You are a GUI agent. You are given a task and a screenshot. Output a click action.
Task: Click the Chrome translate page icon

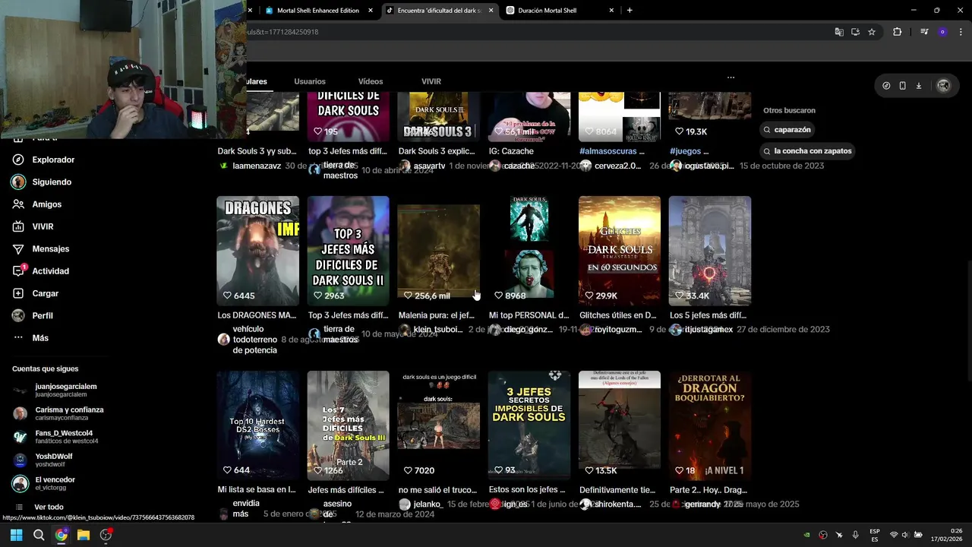click(839, 32)
